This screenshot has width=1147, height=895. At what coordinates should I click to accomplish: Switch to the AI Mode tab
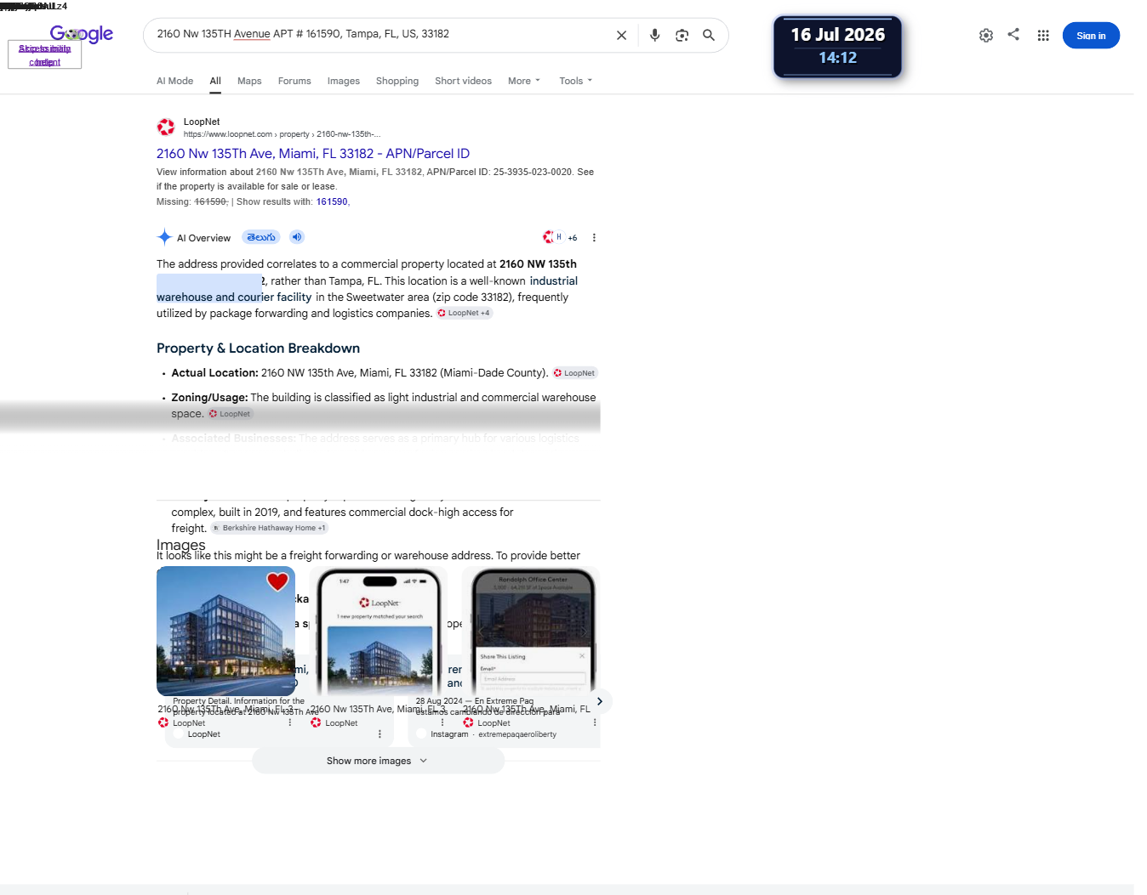[x=174, y=81]
